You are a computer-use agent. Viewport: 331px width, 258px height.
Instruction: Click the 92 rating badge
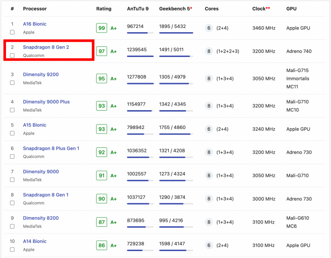102,152
